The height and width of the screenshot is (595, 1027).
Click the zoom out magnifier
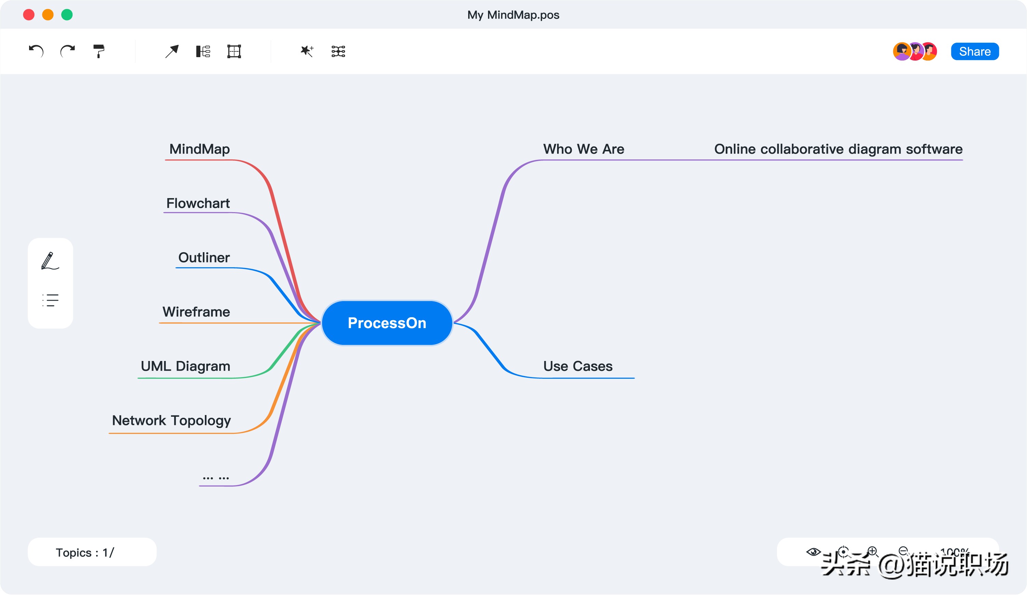pos(903,551)
